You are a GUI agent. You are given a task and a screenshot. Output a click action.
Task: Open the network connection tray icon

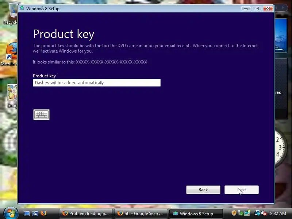click(257, 213)
